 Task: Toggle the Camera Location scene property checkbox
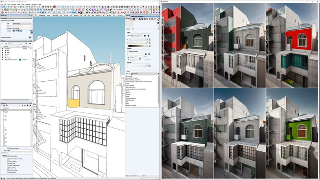coord(8,156)
